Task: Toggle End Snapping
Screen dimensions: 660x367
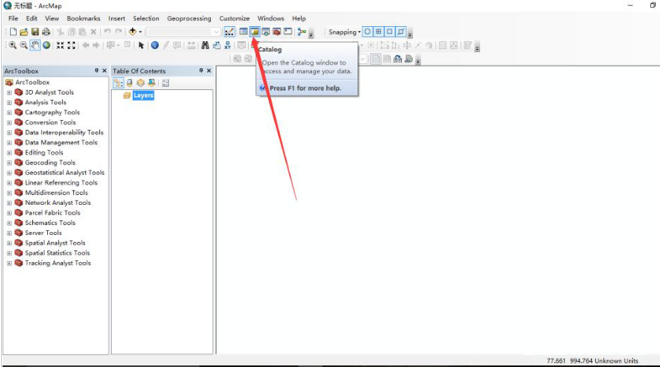Action: 378,32
